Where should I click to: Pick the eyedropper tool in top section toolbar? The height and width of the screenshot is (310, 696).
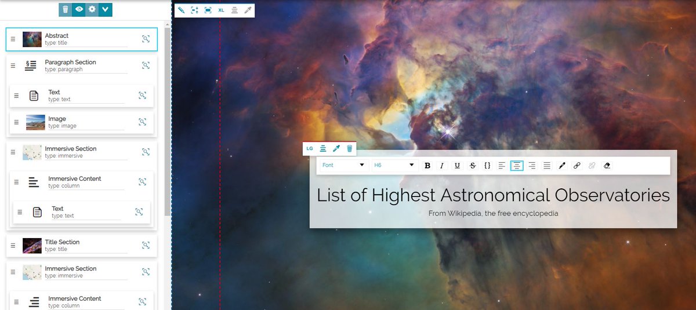click(248, 10)
